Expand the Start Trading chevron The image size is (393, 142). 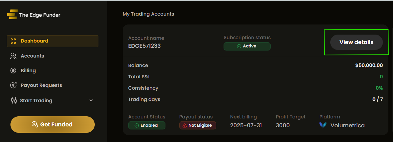tap(91, 100)
